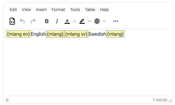
Task: Click the Undo arrow
Action: [22, 21]
